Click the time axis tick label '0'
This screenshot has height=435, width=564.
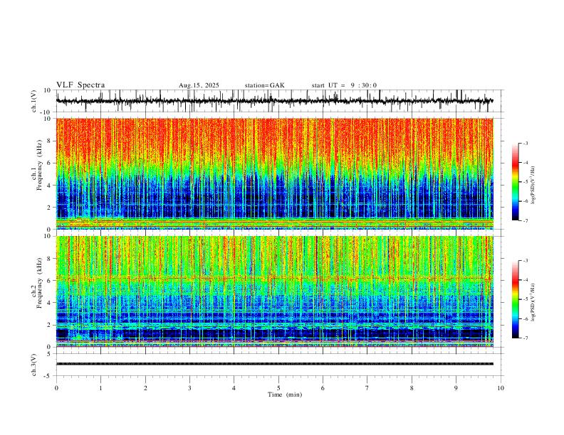click(56, 388)
